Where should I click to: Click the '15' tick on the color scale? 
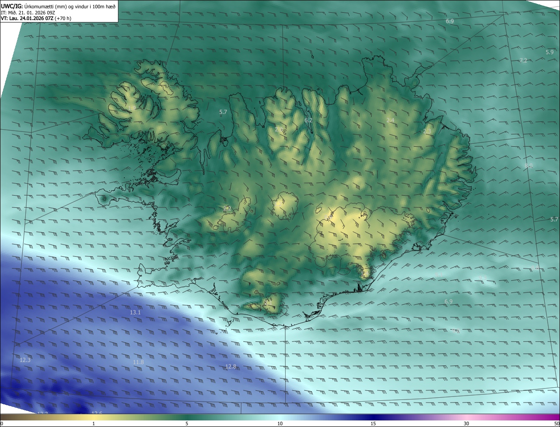pos(373,424)
